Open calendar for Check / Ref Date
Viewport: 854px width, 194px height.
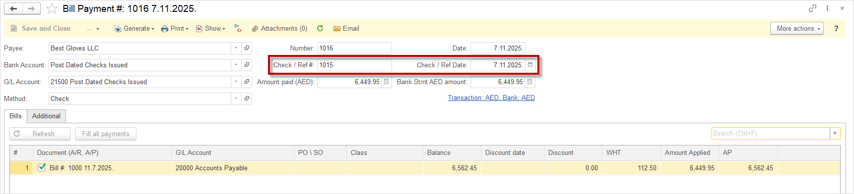(x=530, y=65)
